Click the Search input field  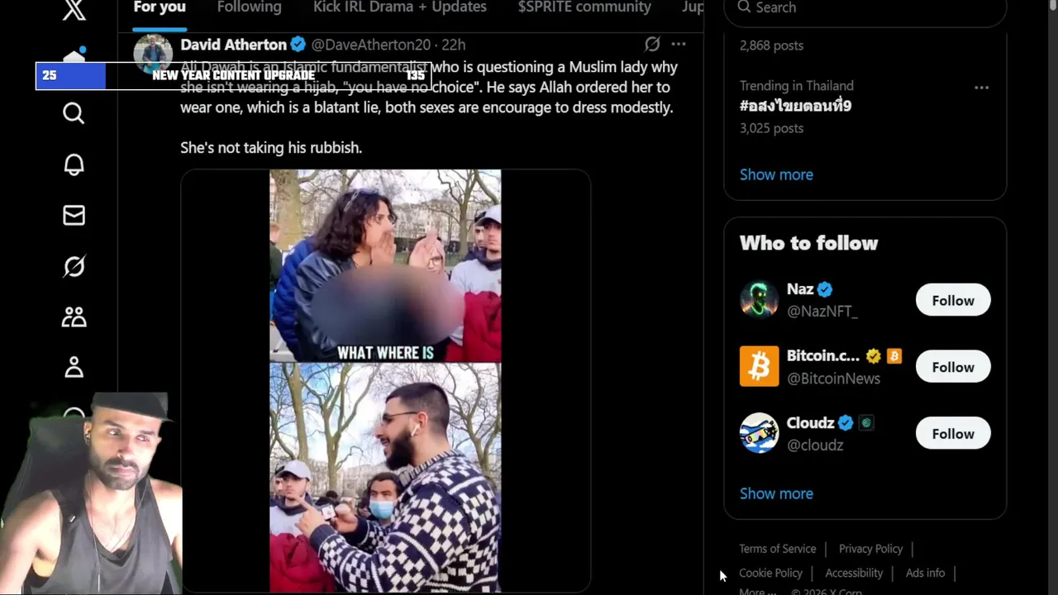point(865,8)
